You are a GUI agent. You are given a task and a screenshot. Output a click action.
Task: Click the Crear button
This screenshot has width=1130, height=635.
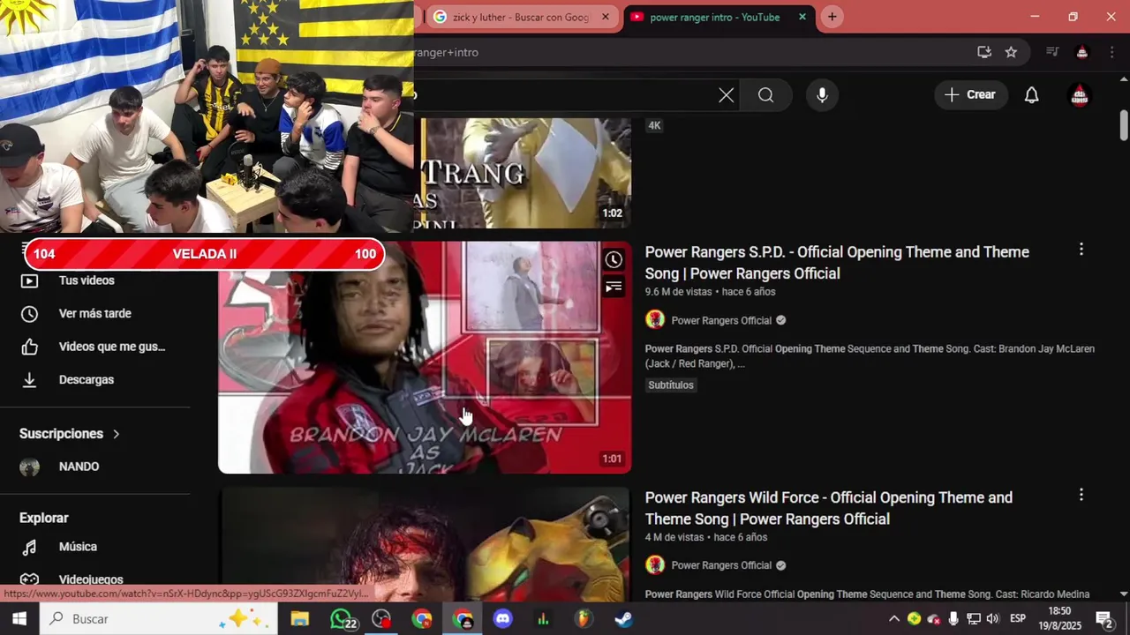click(970, 95)
